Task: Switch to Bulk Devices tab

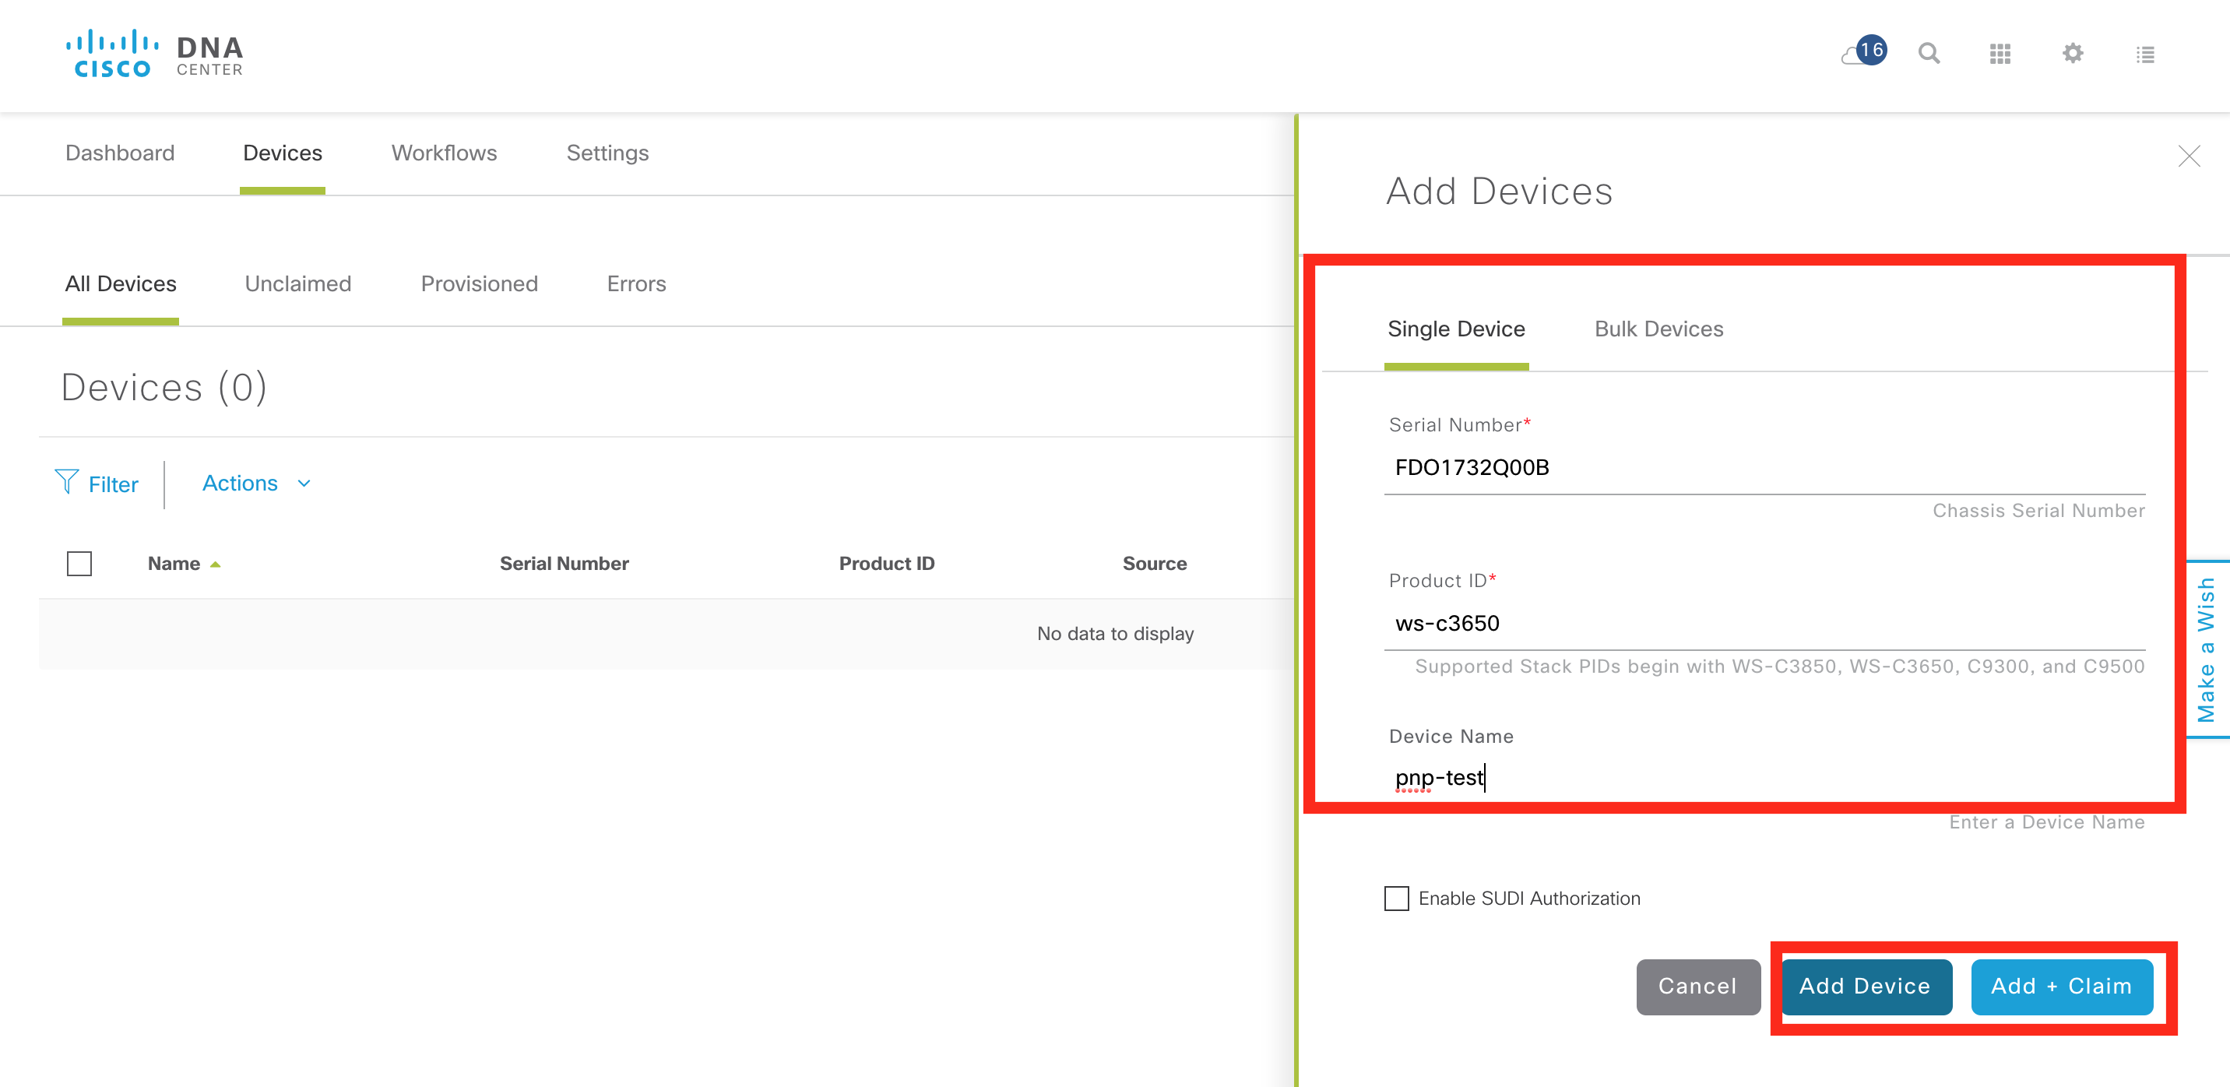Action: tap(1658, 329)
